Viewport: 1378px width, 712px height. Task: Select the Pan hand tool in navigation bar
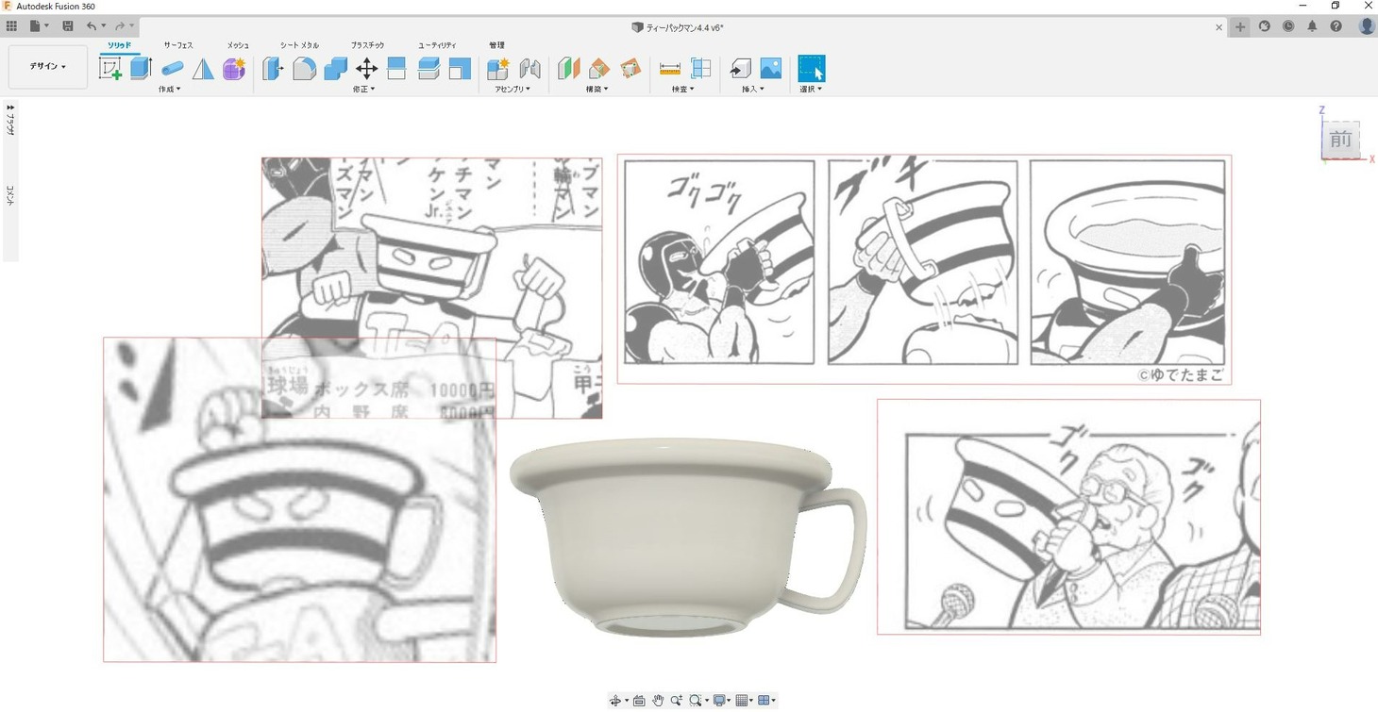658,701
